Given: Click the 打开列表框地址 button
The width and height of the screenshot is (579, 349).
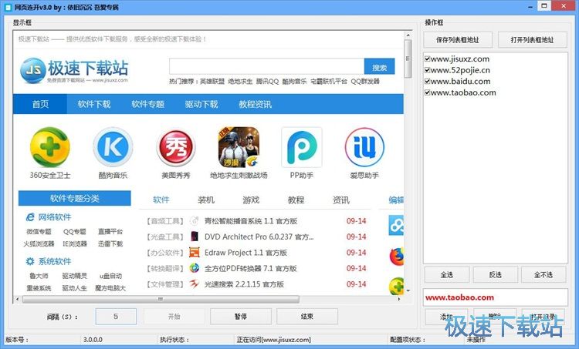Looking at the screenshot, I should click(x=532, y=40).
